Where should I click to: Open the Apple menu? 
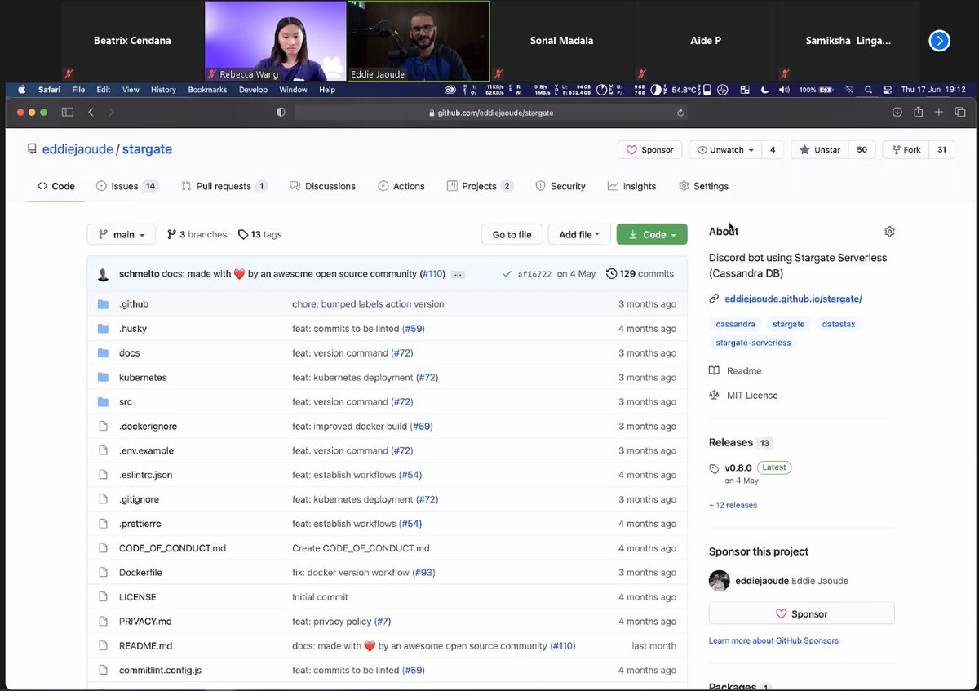[x=22, y=90]
